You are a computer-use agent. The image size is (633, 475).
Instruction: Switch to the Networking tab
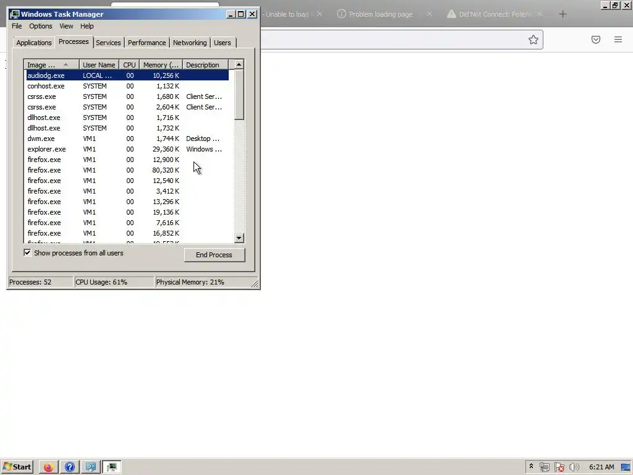(x=190, y=43)
